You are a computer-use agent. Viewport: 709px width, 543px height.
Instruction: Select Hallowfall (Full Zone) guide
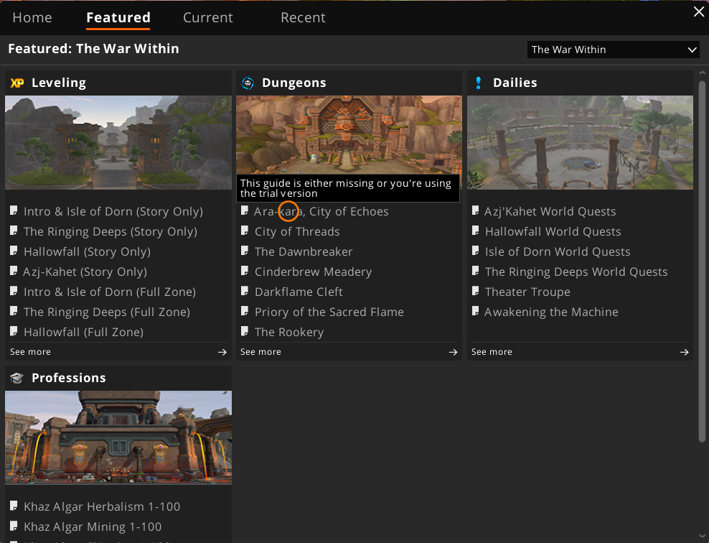click(x=84, y=332)
